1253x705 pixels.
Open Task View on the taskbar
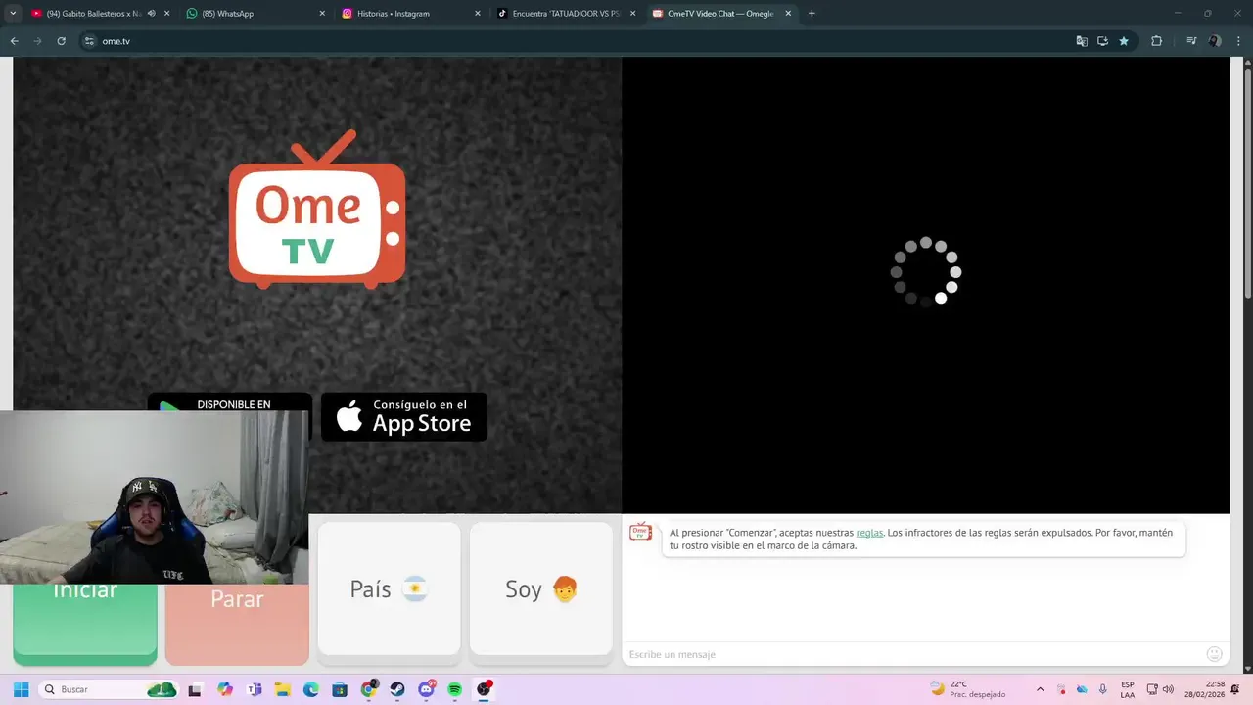pyautogui.click(x=195, y=689)
